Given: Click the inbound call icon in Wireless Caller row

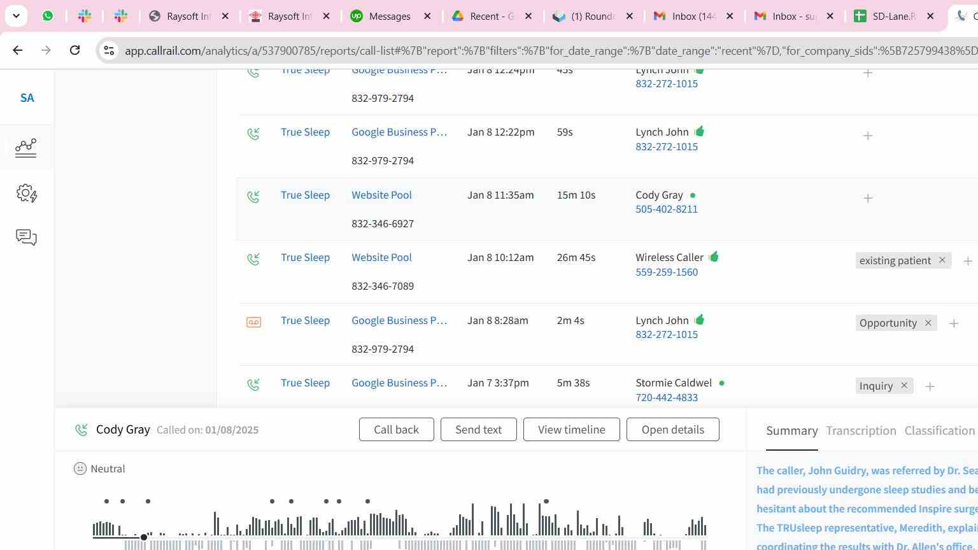Looking at the screenshot, I should 253,259.
